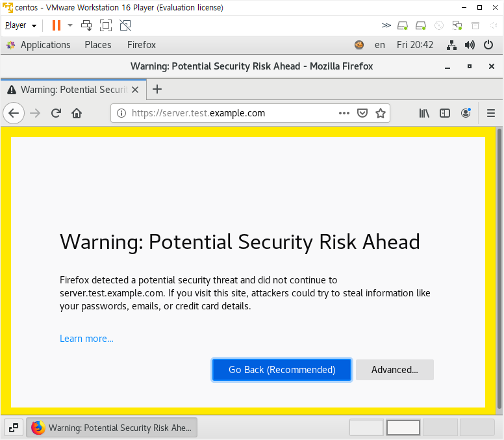Viewport: 504px width, 440px height.
Task: Maximize the Firefox window
Action: coord(470,66)
